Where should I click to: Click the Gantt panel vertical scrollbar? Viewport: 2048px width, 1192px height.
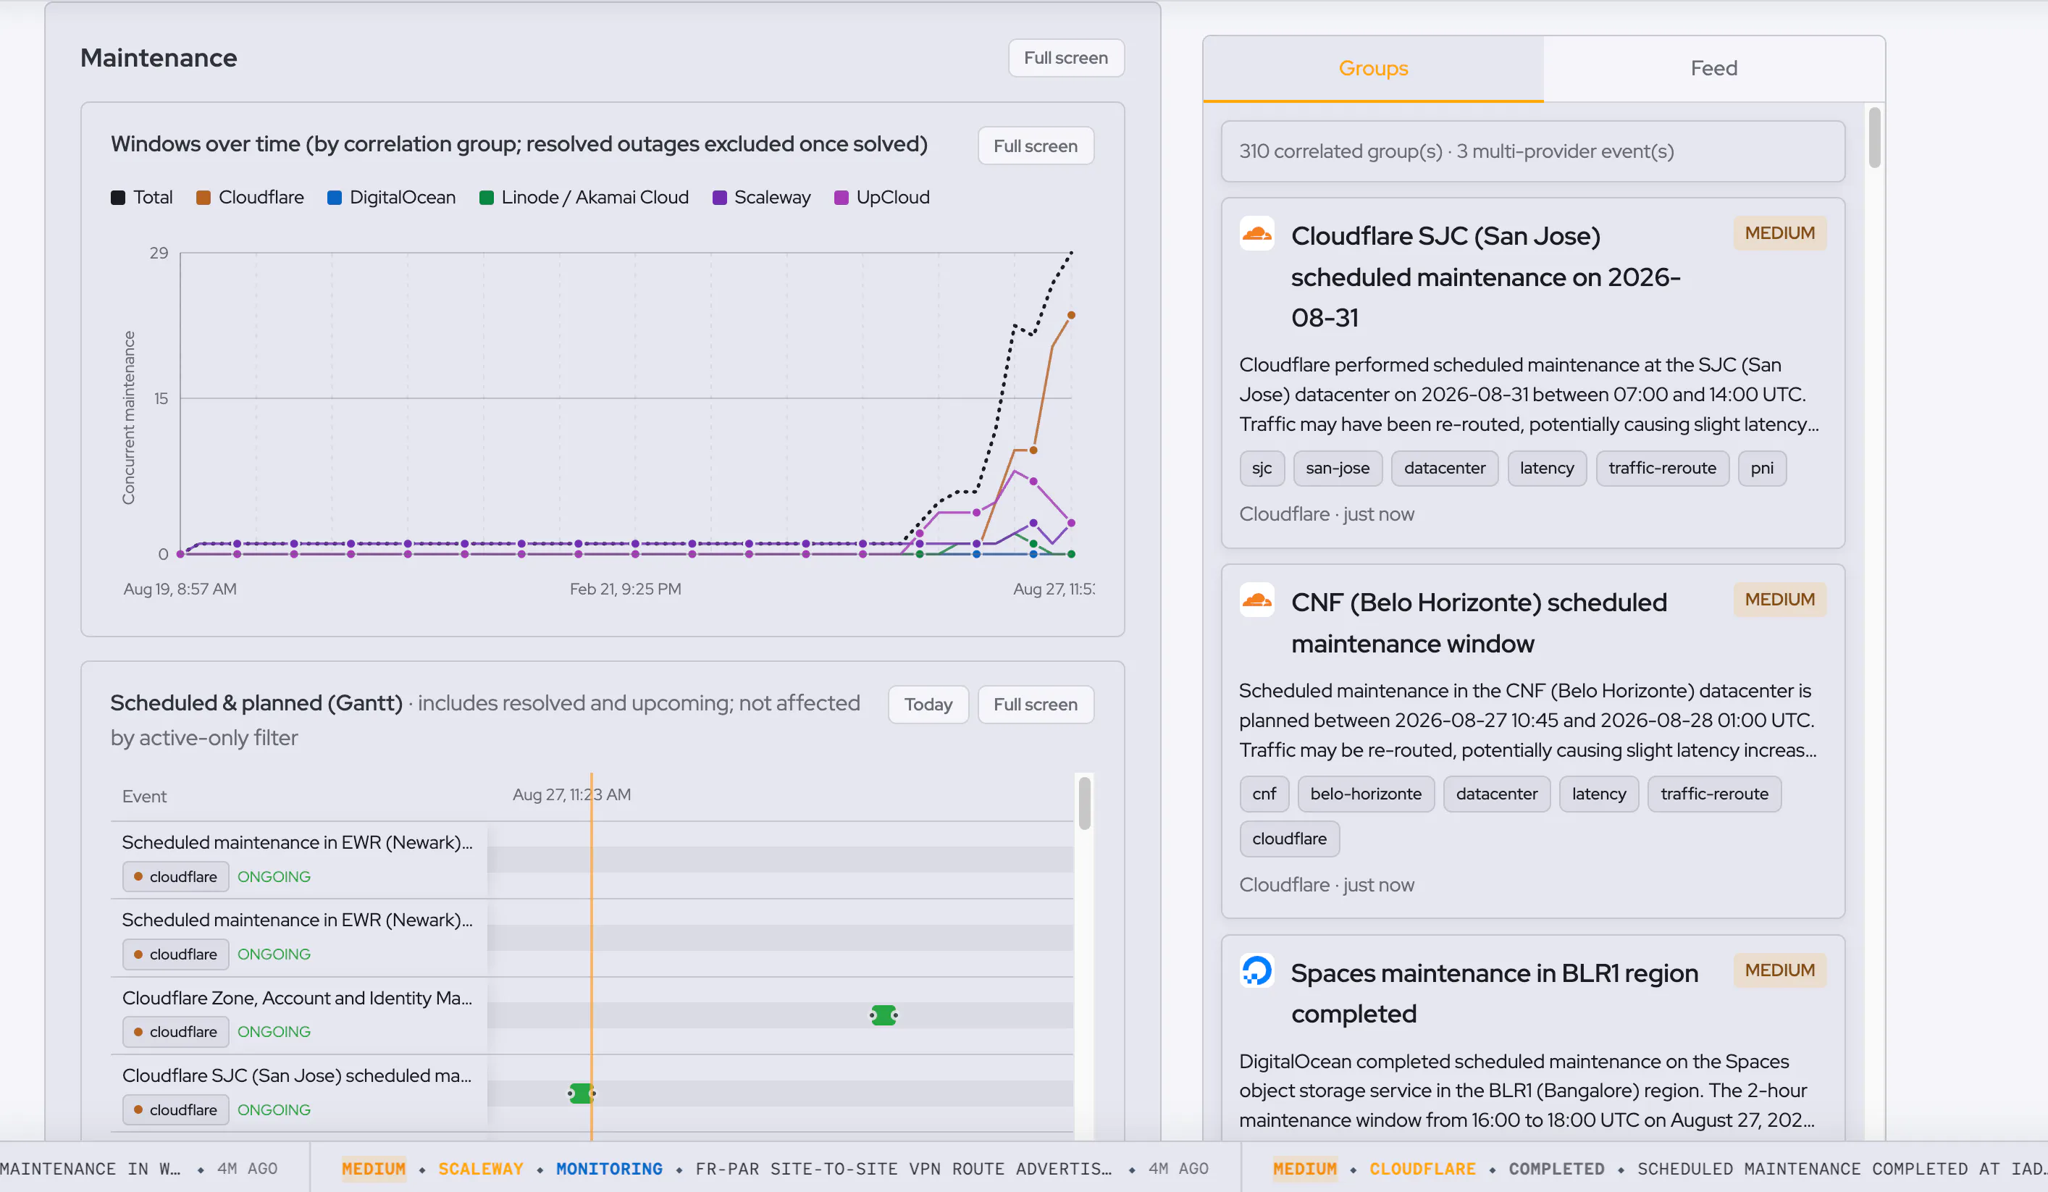pos(1084,804)
